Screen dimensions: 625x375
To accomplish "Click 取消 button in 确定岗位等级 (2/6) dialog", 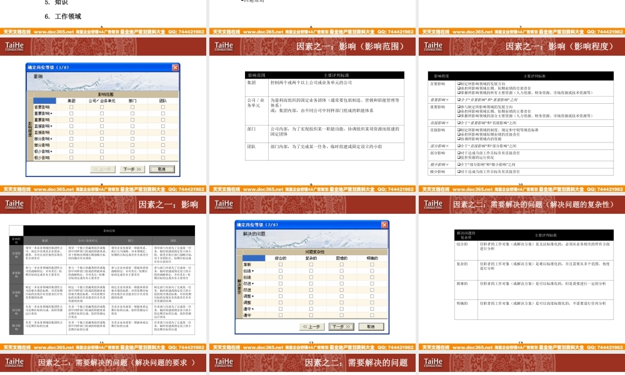I will 371,327.
